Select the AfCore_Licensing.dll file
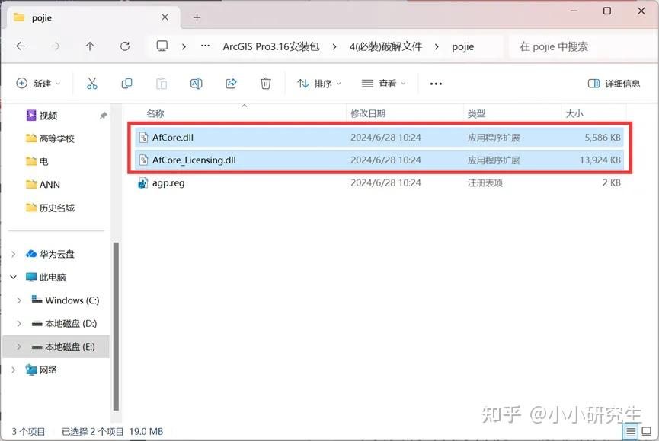Image resolution: width=659 pixels, height=441 pixels. point(379,160)
